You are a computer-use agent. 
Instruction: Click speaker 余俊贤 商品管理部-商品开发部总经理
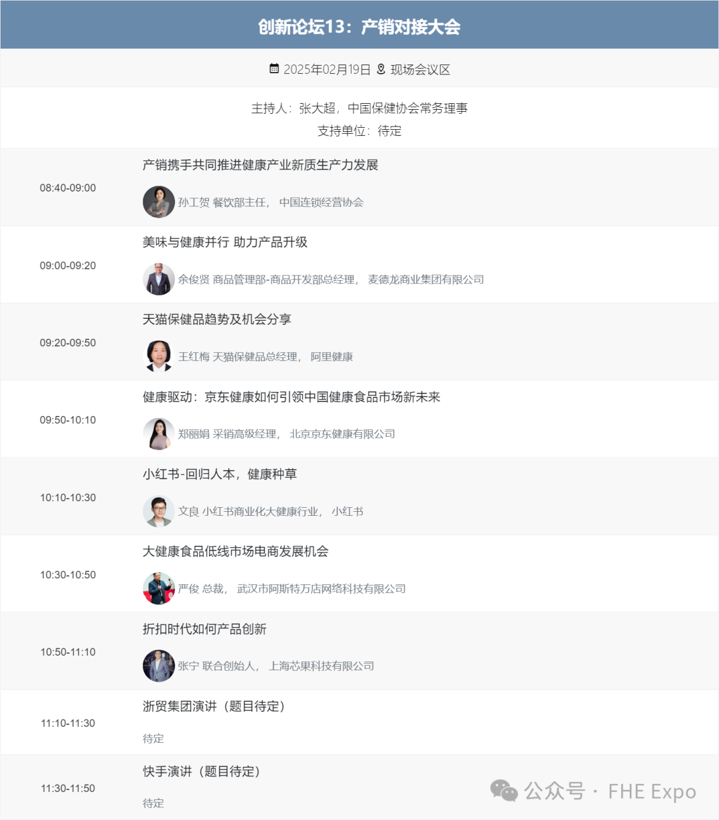(x=268, y=280)
